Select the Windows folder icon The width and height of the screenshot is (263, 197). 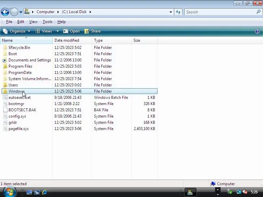pos(5,91)
